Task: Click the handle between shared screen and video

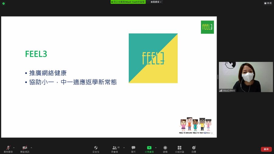Action: pos(218,77)
